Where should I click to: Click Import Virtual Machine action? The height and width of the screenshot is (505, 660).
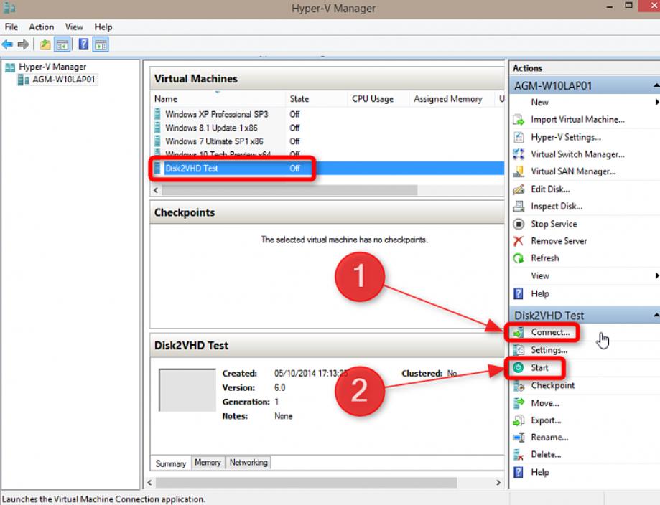click(x=577, y=120)
